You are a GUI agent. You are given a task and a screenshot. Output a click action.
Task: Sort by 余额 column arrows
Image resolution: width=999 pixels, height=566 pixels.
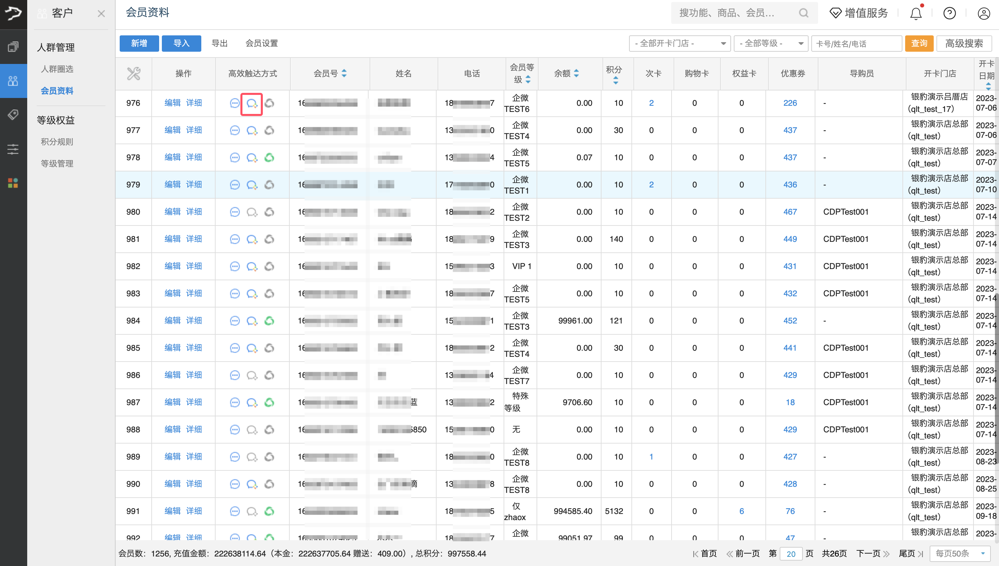coord(577,73)
